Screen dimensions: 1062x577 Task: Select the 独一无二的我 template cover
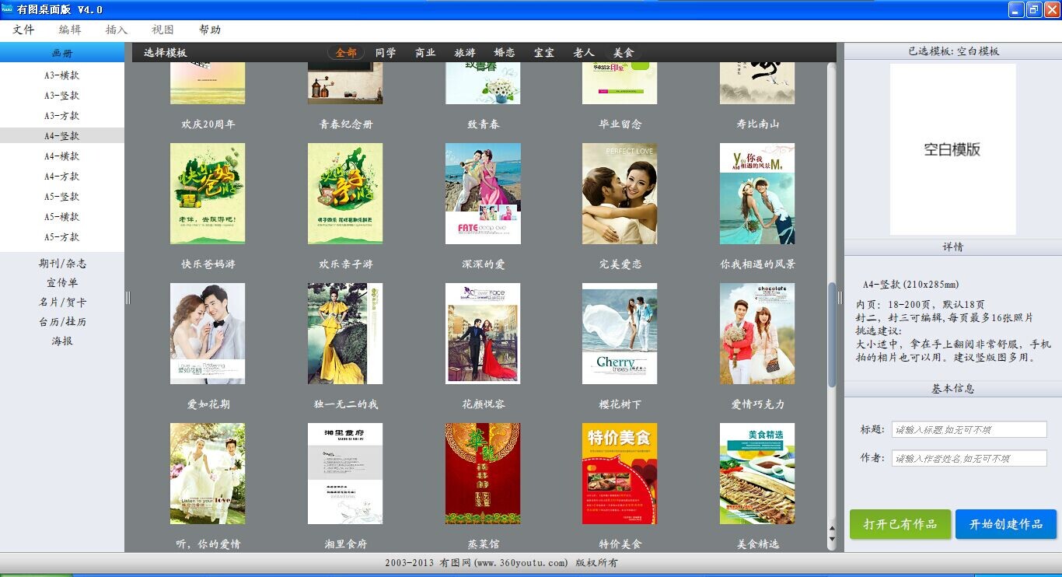coord(345,334)
